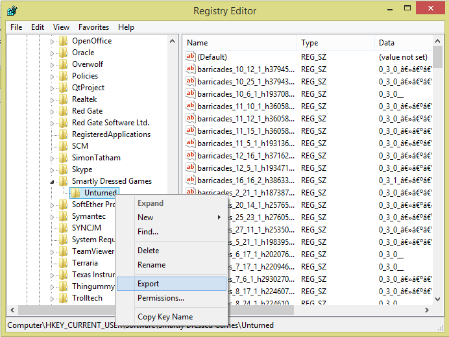Expand the Oracle key

tap(52, 53)
